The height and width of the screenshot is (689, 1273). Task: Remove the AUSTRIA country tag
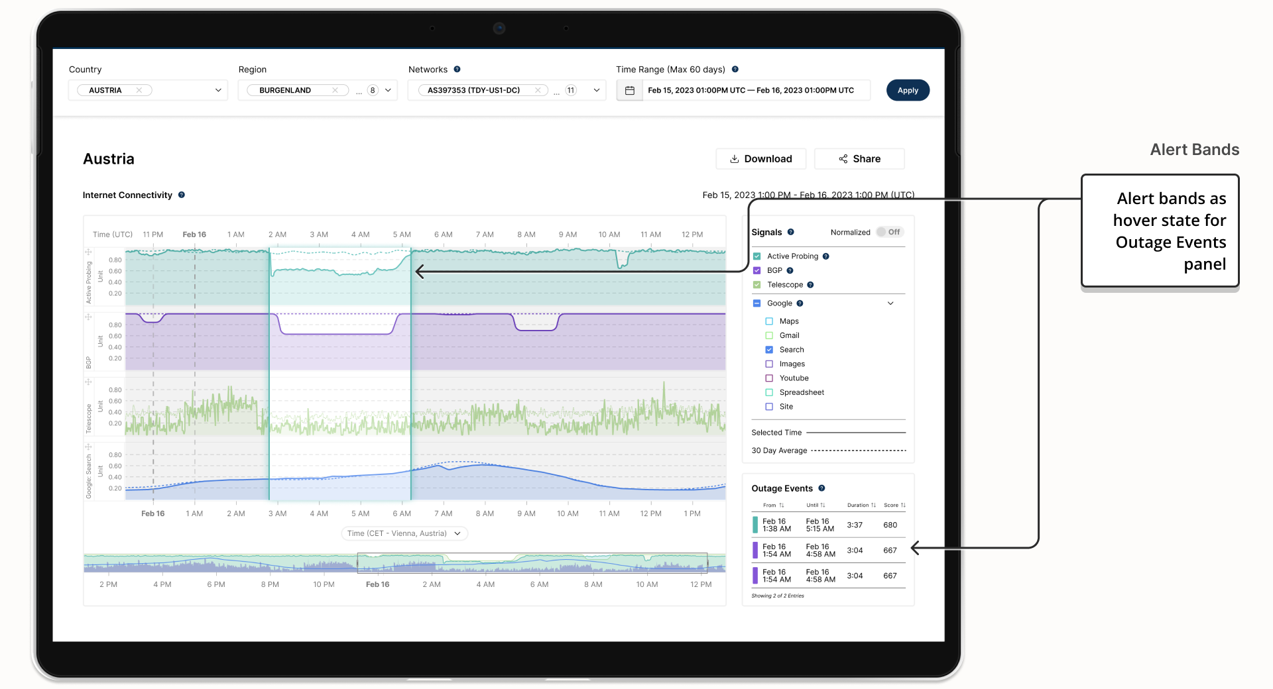click(x=139, y=90)
